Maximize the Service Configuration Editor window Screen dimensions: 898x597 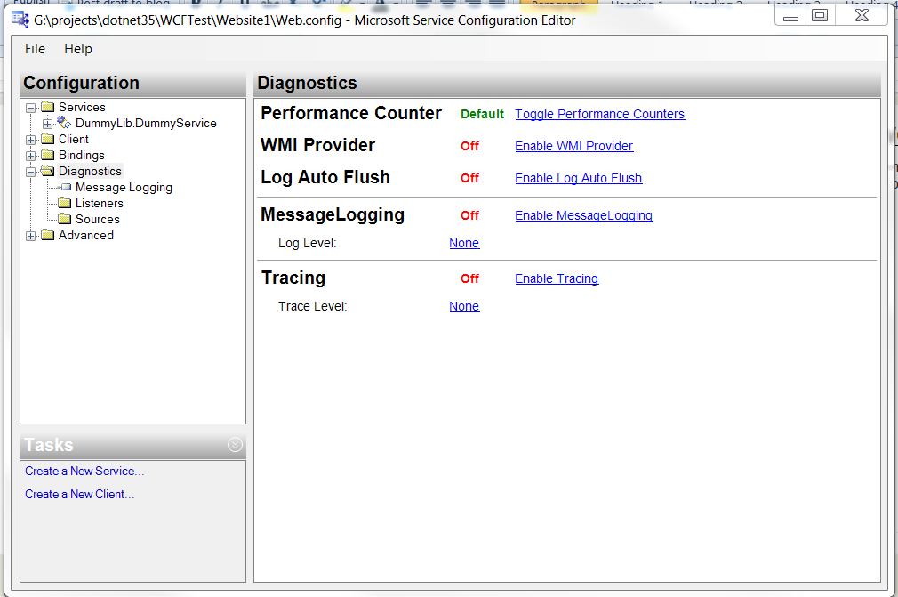[820, 16]
